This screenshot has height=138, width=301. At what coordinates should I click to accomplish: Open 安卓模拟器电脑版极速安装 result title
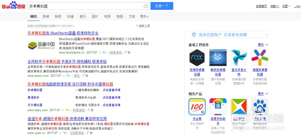click(x=70, y=84)
